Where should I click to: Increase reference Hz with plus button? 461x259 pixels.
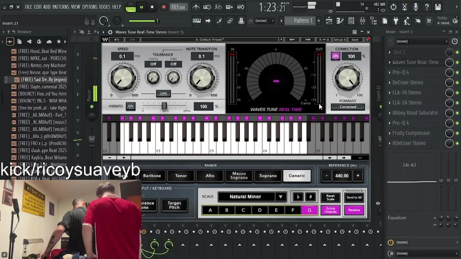(x=358, y=176)
